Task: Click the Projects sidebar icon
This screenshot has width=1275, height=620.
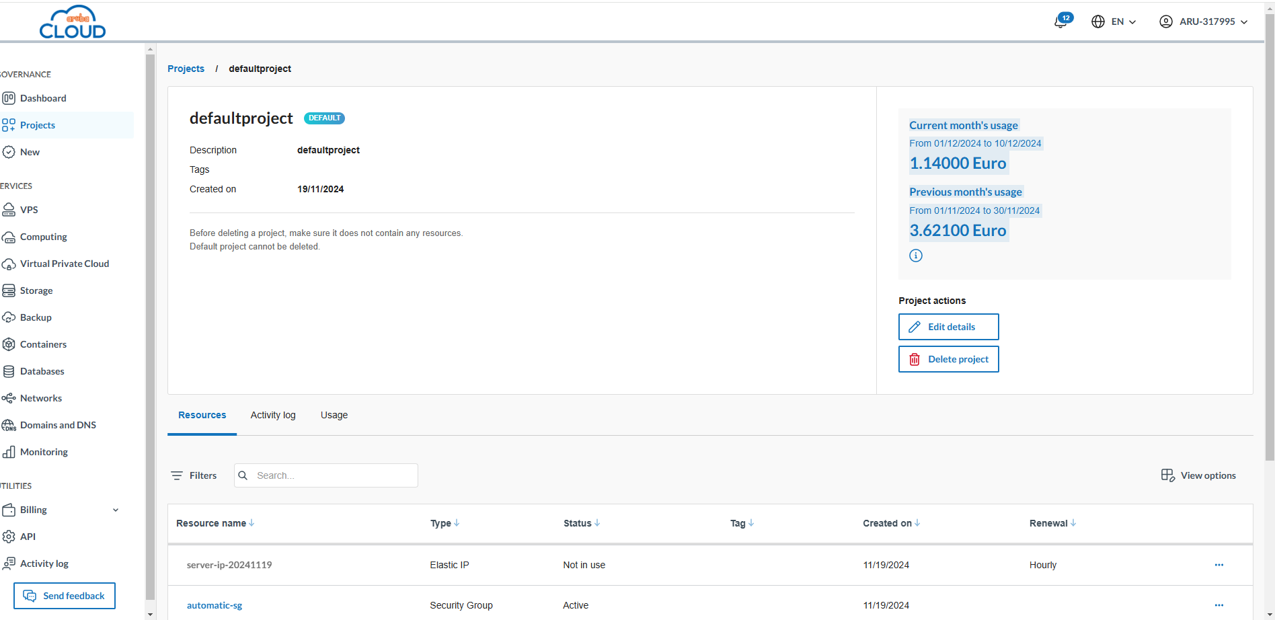Action: (x=9, y=125)
